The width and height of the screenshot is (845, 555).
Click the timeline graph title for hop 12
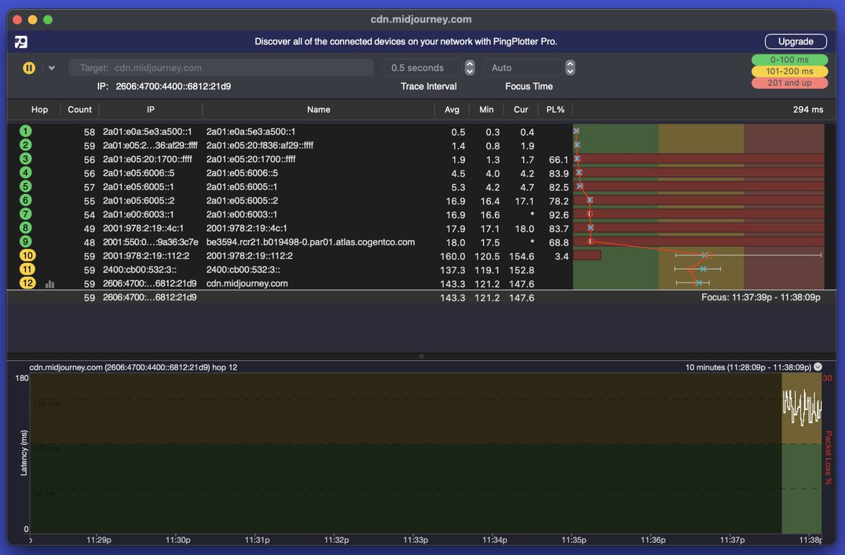click(x=133, y=367)
